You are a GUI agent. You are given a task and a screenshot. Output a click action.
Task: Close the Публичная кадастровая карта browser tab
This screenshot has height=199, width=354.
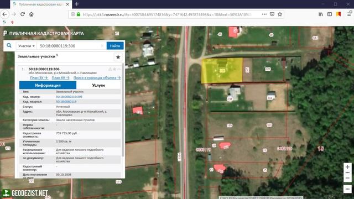click(x=67, y=4)
